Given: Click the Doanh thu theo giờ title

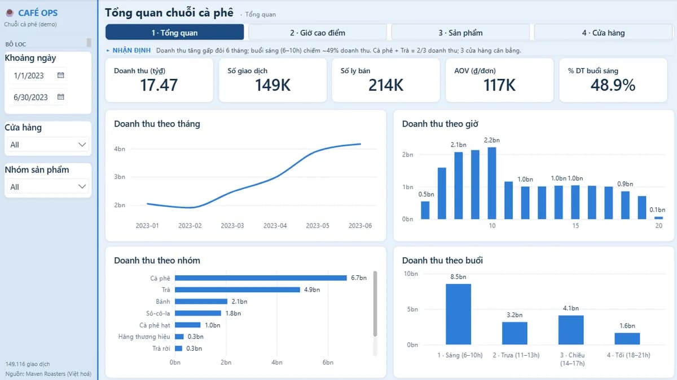Looking at the screenshot, I should pyautogui.click(x=440, y=124).
